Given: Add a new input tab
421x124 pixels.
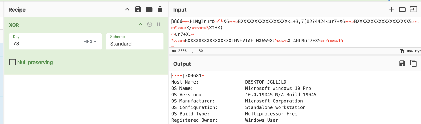Looking at the screenshot, I should pyautogui.click(x=391, y=9).
